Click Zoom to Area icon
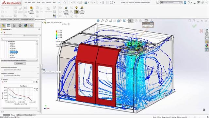The image size is (209, 118). (106, 21)
